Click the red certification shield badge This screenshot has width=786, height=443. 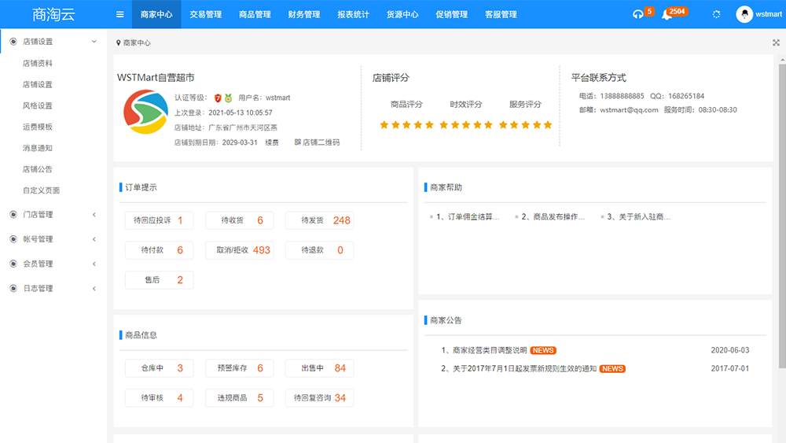point(218,98)
